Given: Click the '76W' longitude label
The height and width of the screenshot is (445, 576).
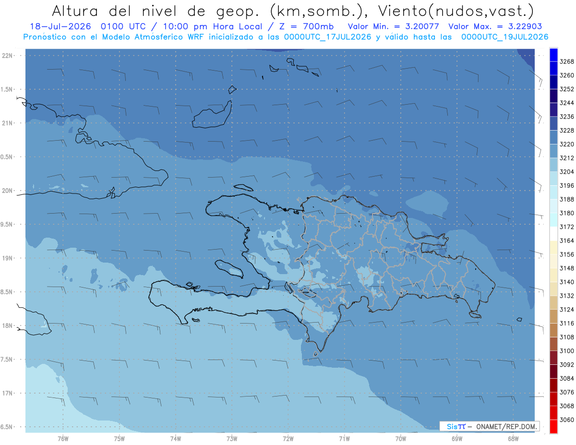Looking at the screenshot, I should point(63,438).
